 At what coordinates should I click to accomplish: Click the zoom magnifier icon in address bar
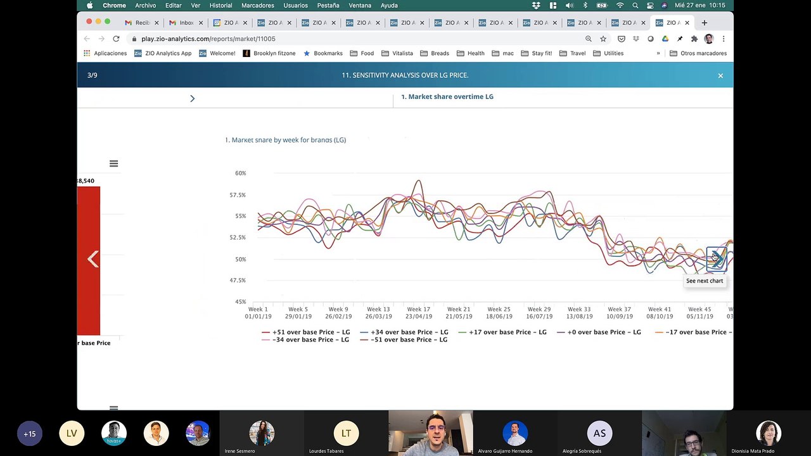[x=589, y=39]
